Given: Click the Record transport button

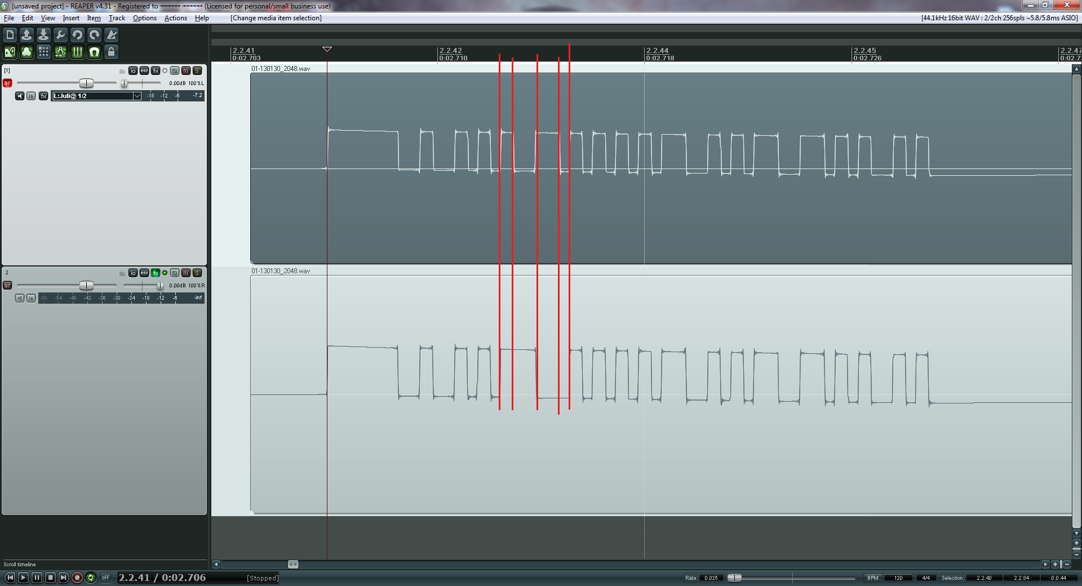Looking at the screenshot, I should pos(77,578).
